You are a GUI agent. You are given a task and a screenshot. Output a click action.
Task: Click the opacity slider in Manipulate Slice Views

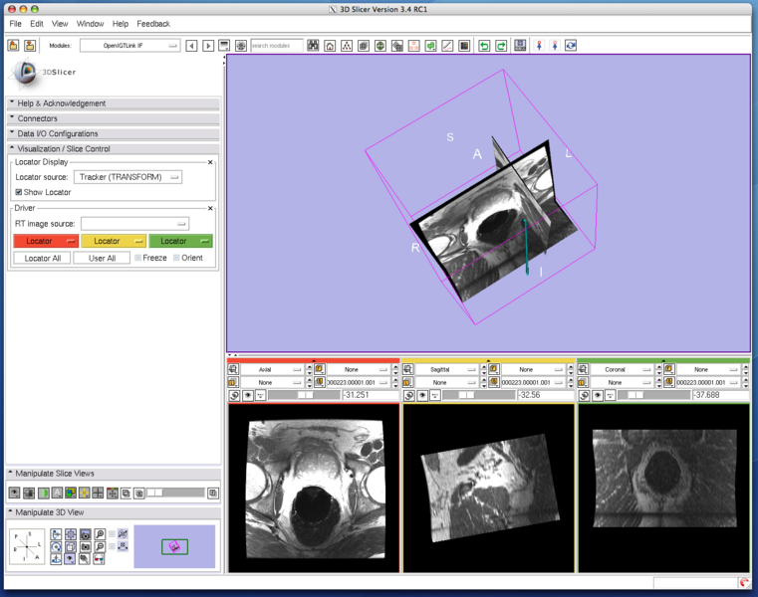coord(175,493)
